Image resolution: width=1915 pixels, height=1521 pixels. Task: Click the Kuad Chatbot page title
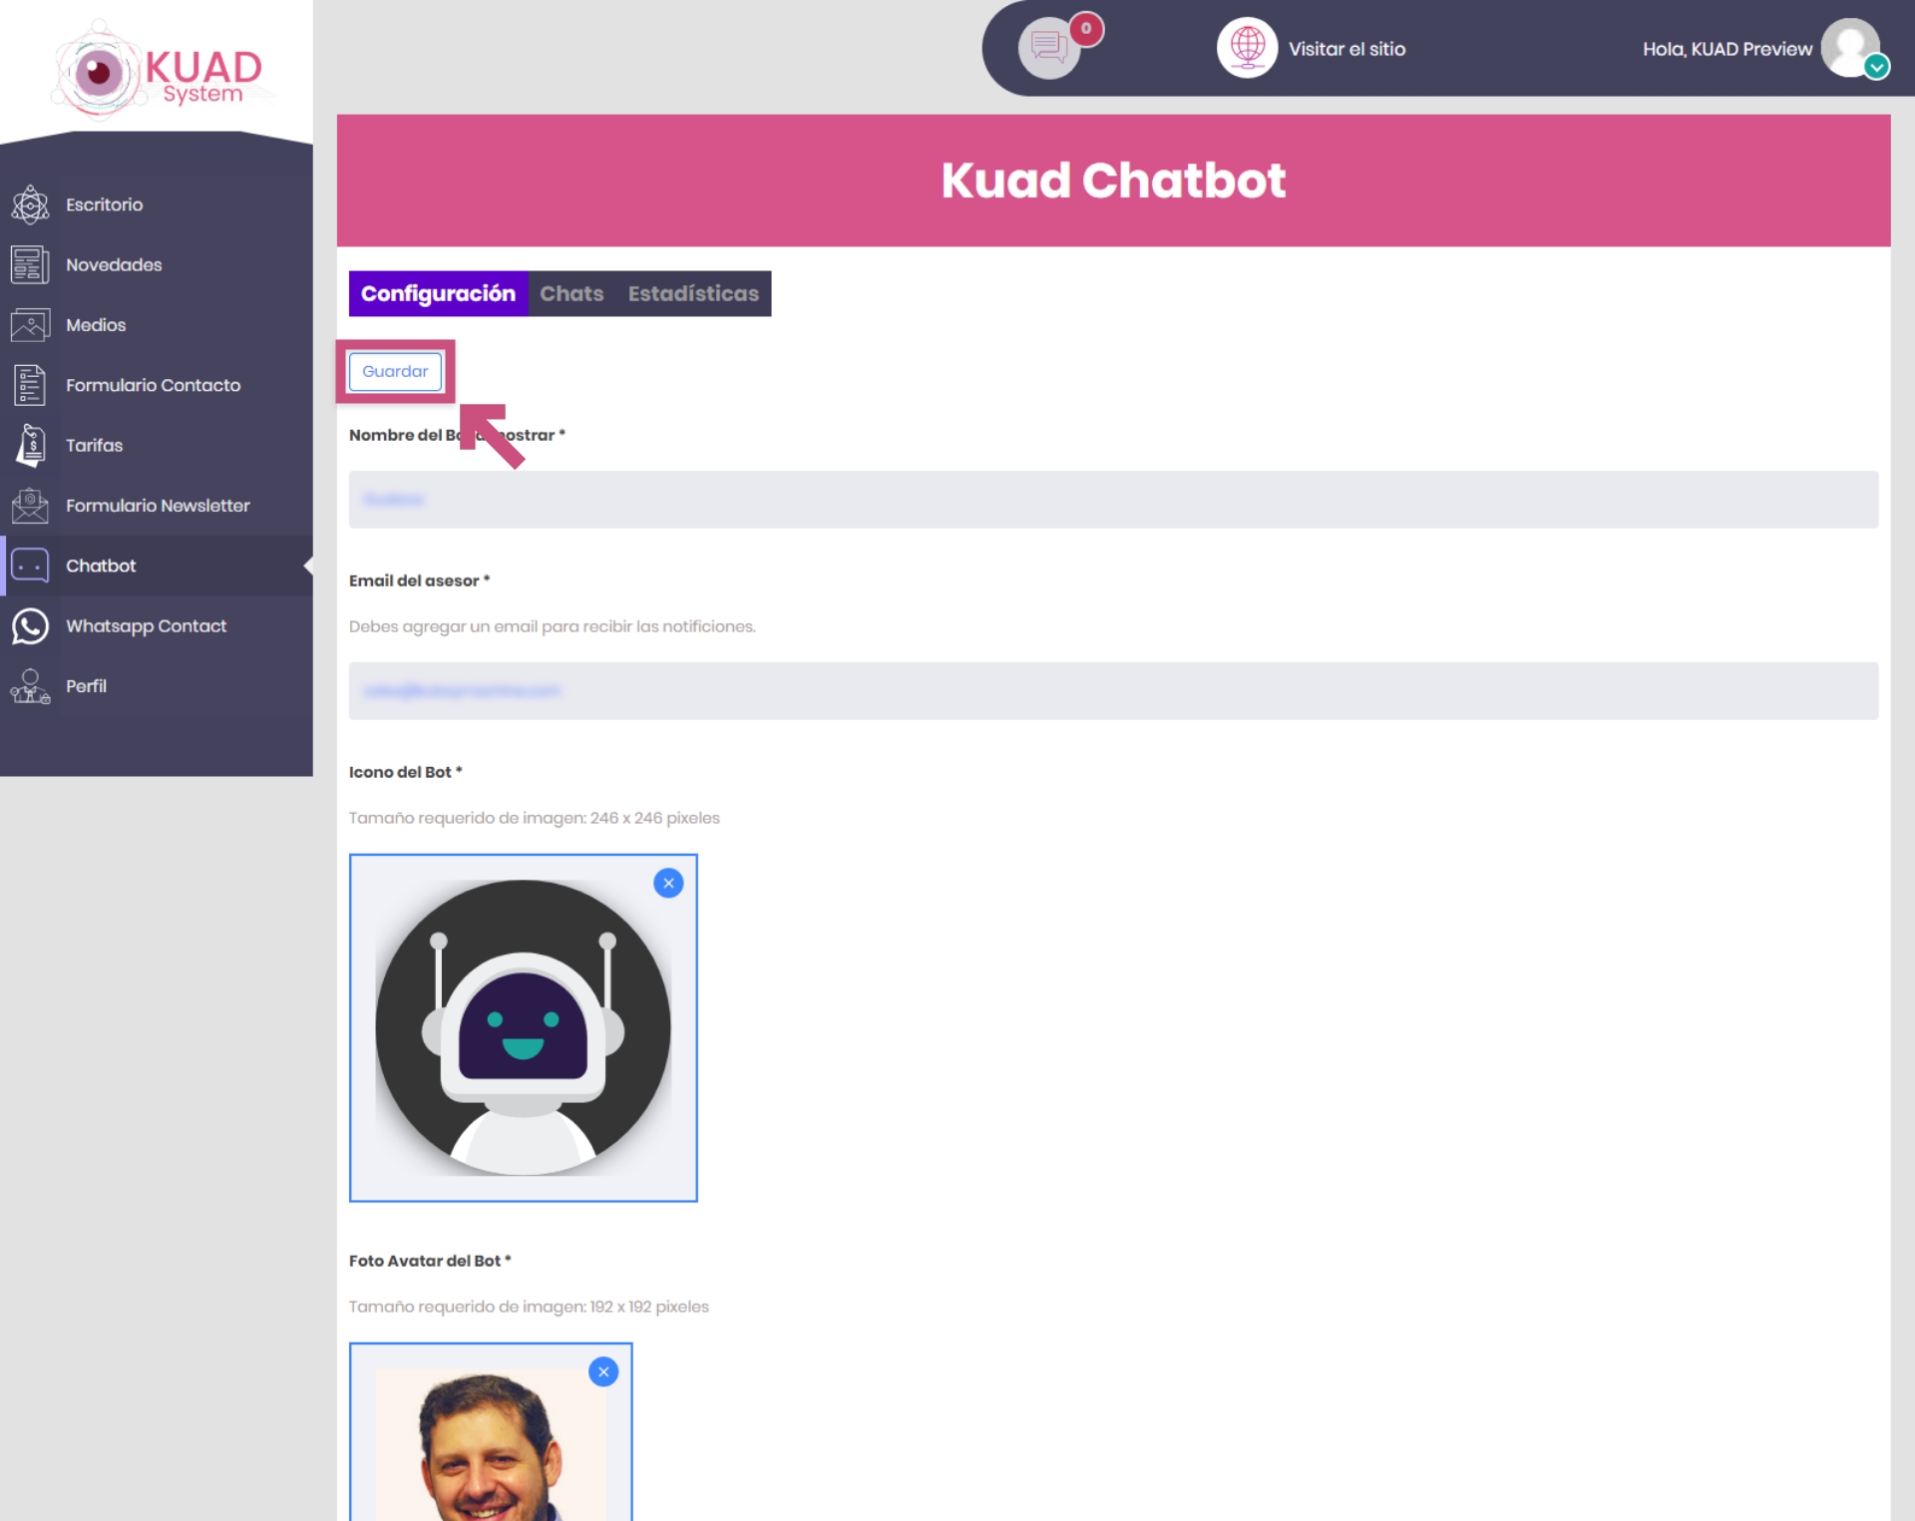(1113, 181)
